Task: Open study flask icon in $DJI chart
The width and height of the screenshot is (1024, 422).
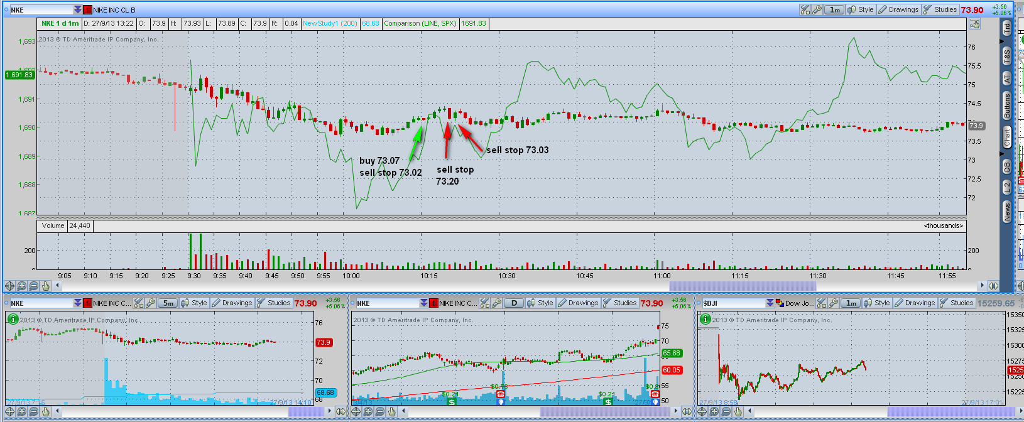Action: (822, 303)
